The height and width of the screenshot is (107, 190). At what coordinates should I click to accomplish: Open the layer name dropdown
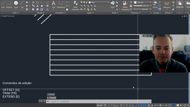point(108,2)
